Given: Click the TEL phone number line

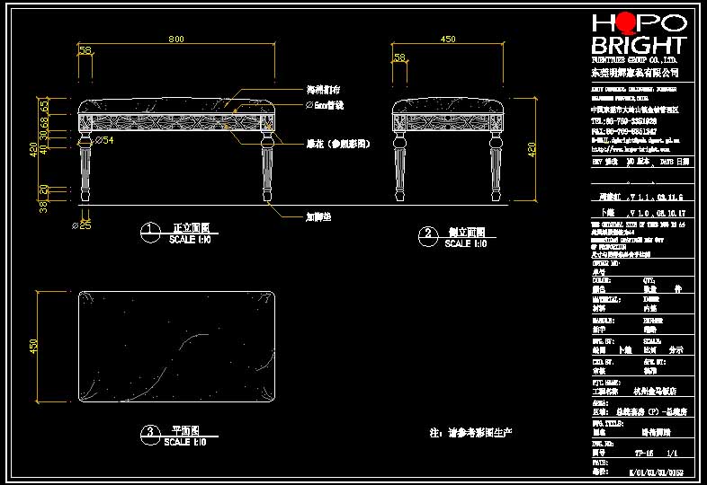Looking at the screenshot, I should pos(624,121).
